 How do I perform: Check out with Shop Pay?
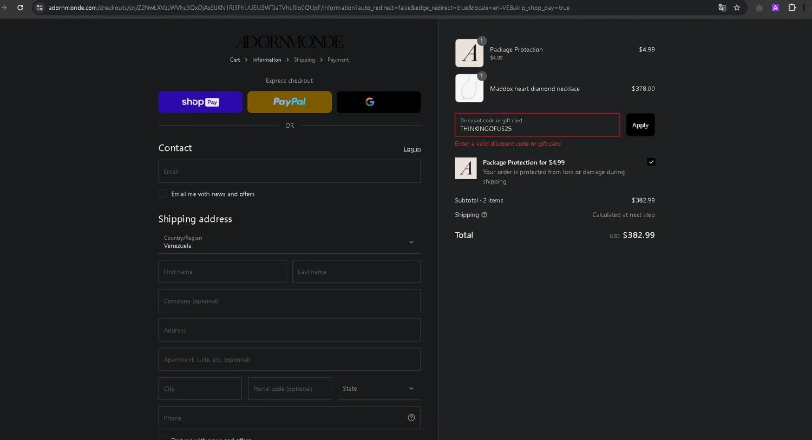click(x=200, y=102)
